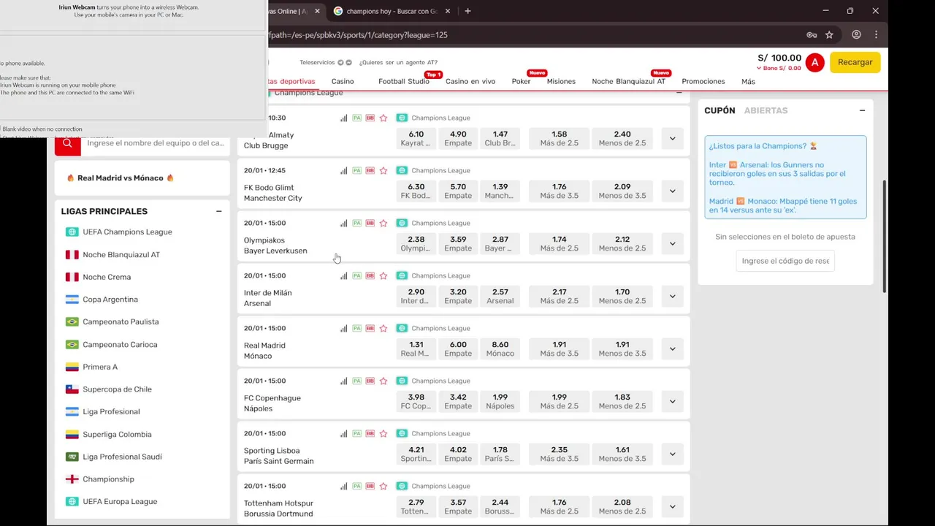Click the Chile flag beside Supercopa de Chile
This screenshot has height=526, width=935.
pos(72,389)
